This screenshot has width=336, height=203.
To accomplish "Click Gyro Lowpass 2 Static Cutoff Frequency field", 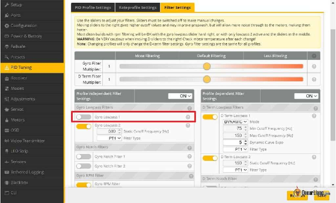I will click(109, 131).
